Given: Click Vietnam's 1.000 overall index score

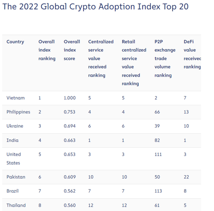Looking at the screenshot, I should coord(69,98).
